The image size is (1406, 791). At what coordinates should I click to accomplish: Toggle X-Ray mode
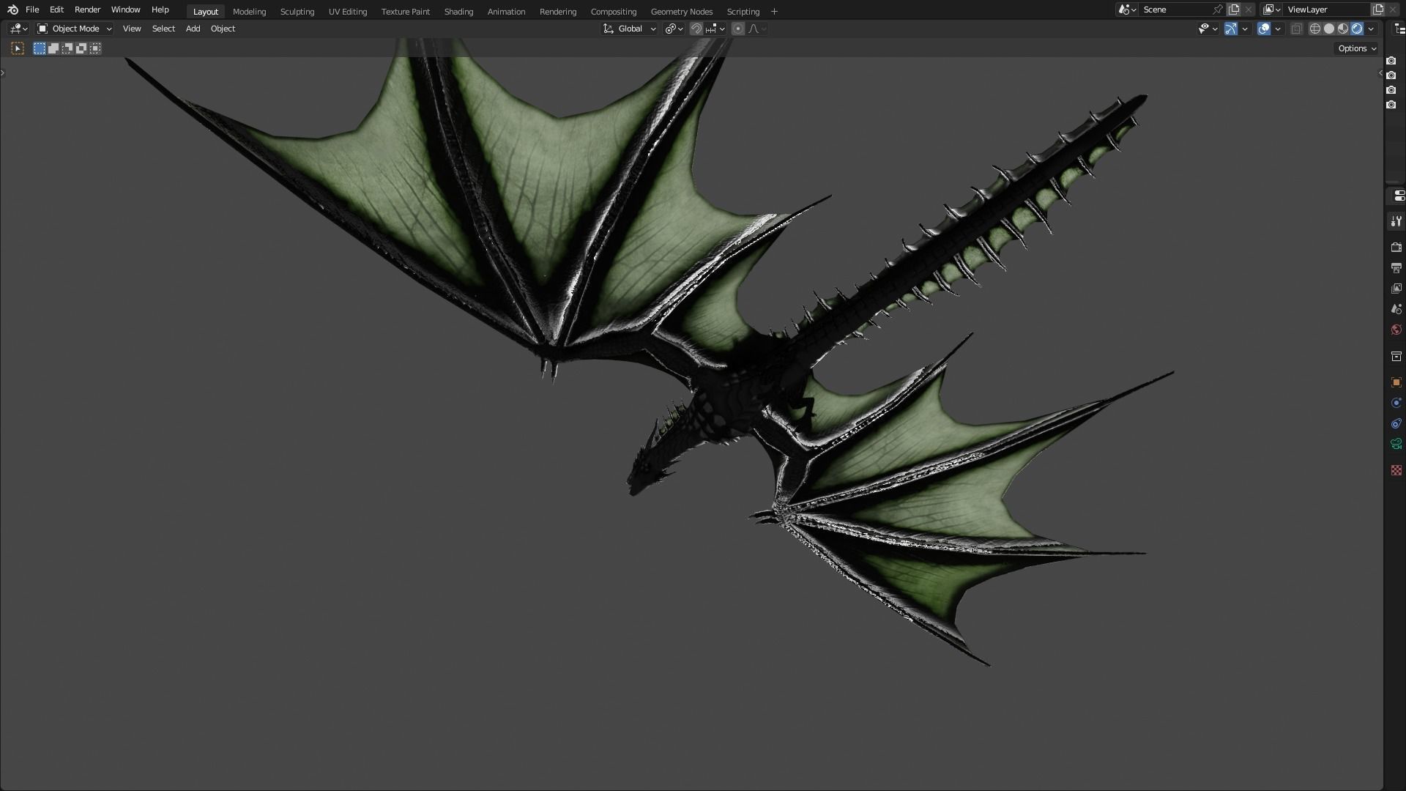[x=1296, y=29]
